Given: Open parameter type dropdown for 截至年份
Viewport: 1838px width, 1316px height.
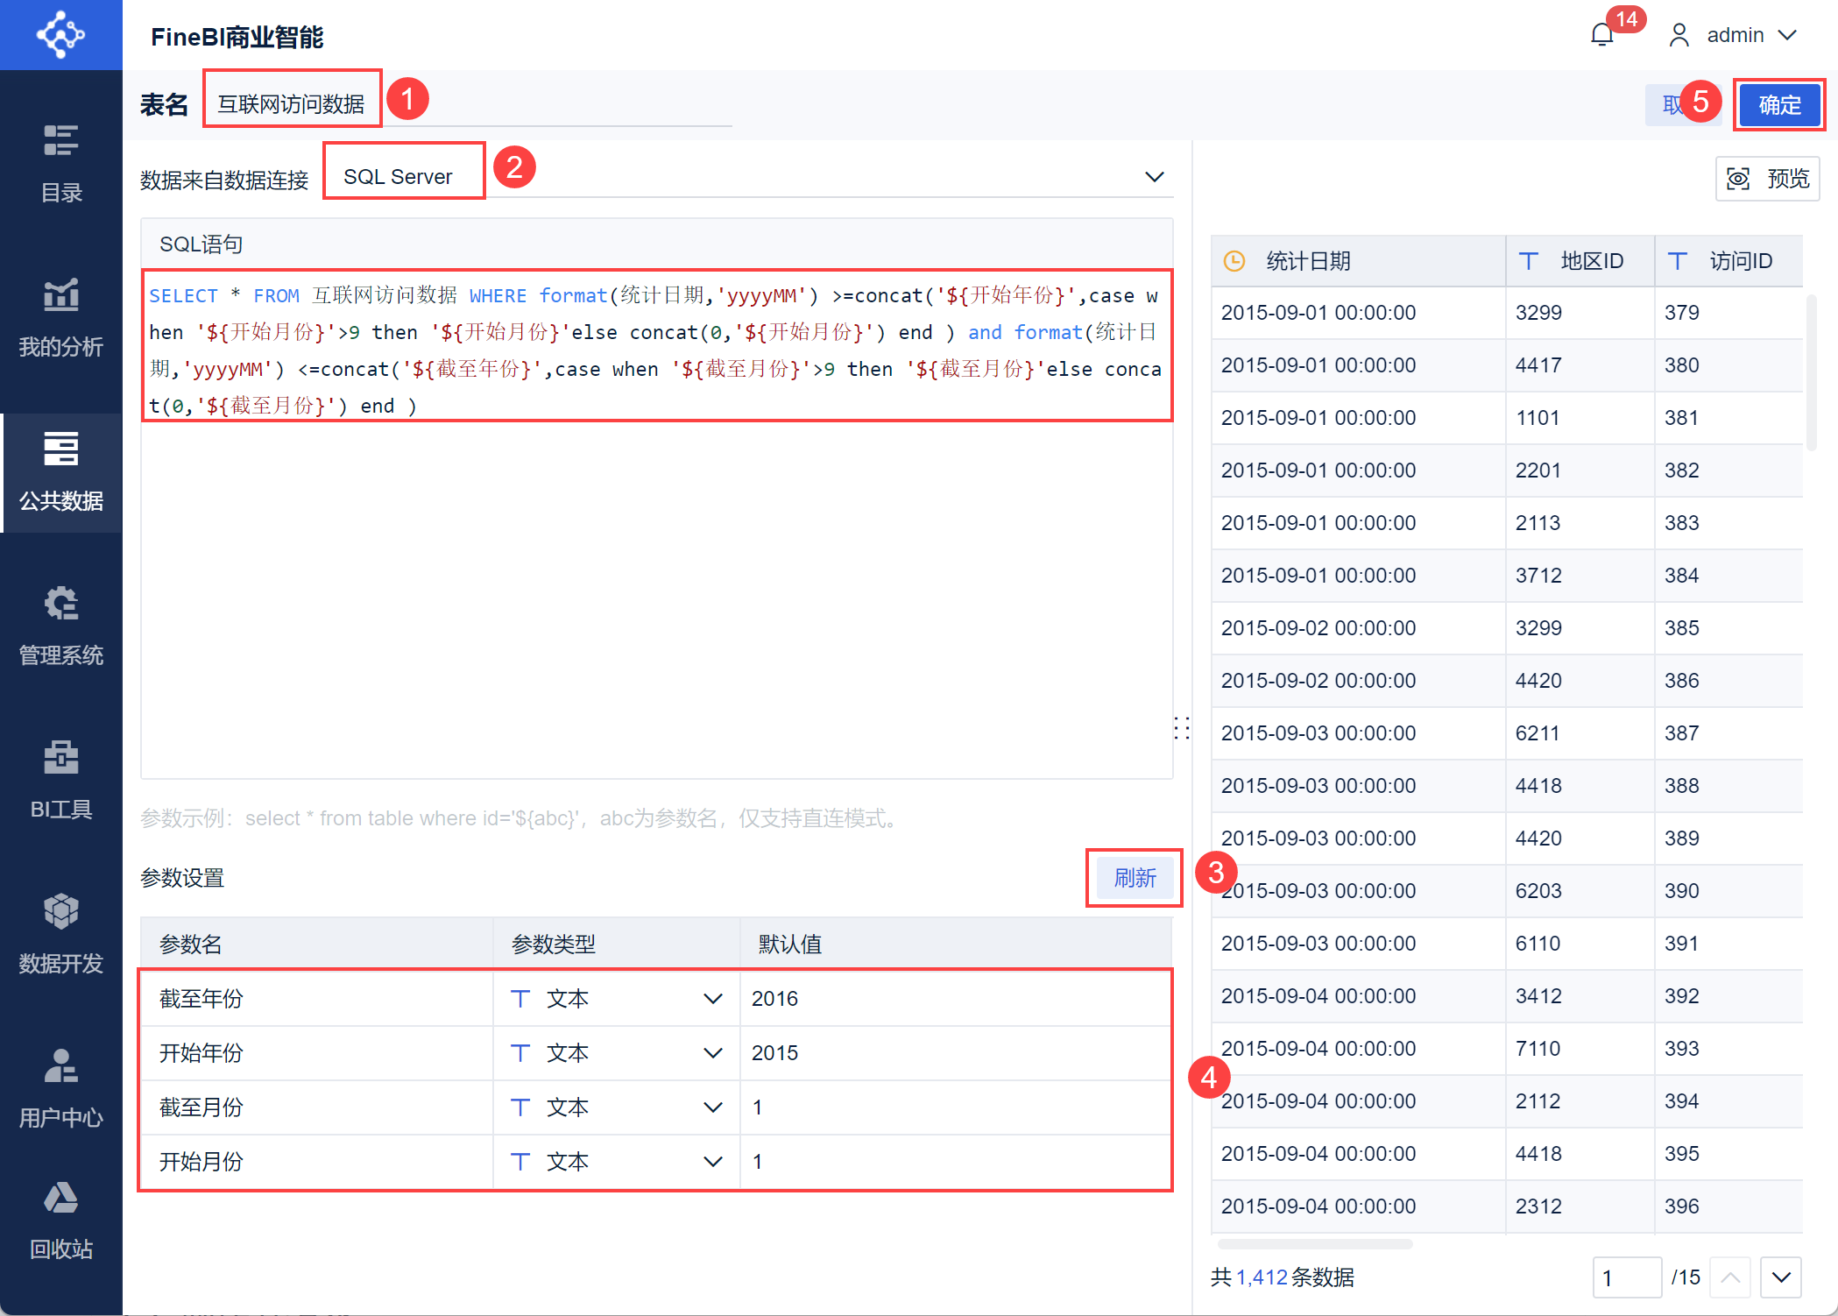Looking at the screenshot, I should coord(712,999).
